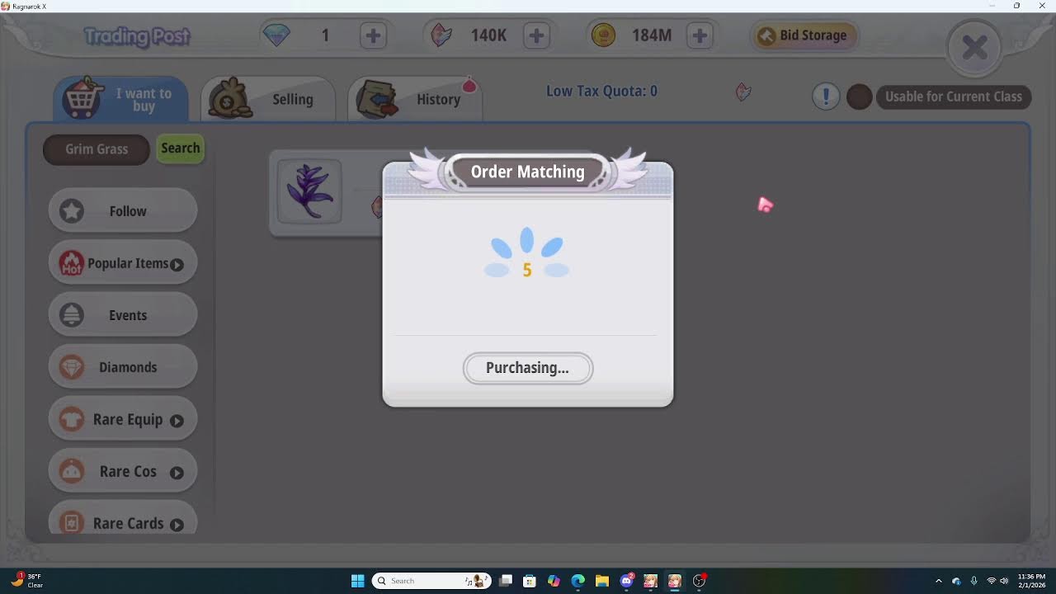The image size is (1056, 594).
Task: Open Bid Storage
Action: (x=804, y=35)
